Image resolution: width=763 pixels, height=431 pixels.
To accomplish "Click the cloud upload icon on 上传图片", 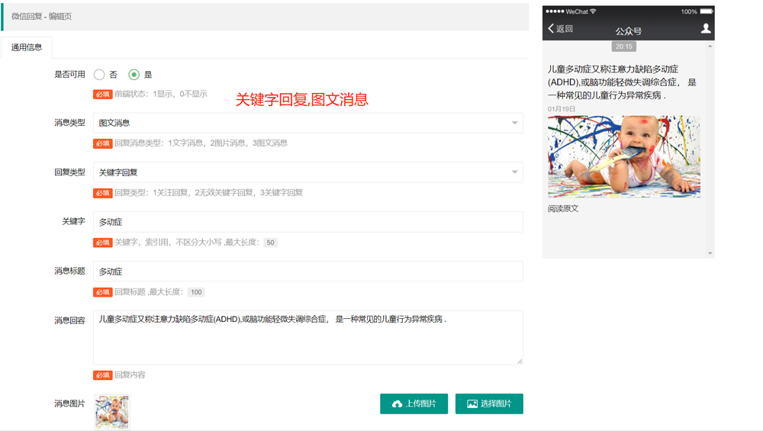I will (397, 404).
